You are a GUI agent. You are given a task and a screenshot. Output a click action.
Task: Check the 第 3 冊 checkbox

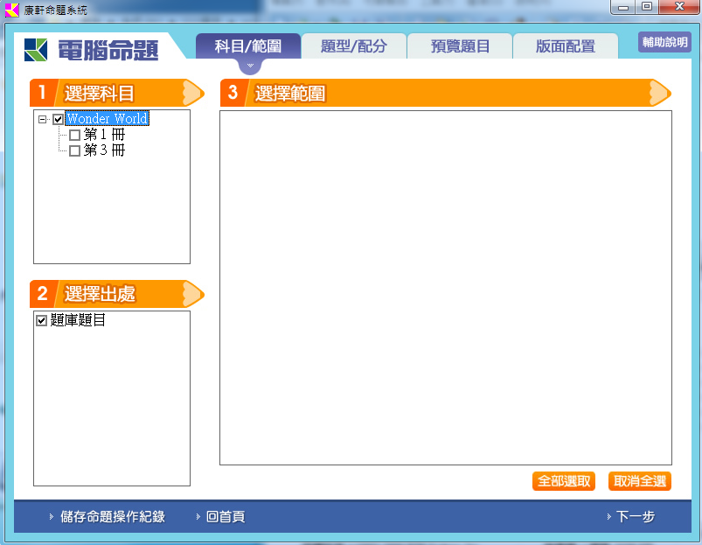click(x=75, y=150)
